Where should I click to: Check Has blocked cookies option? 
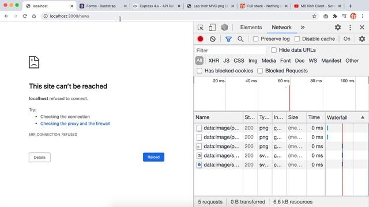pyautogui.click(x=199, y=71)
